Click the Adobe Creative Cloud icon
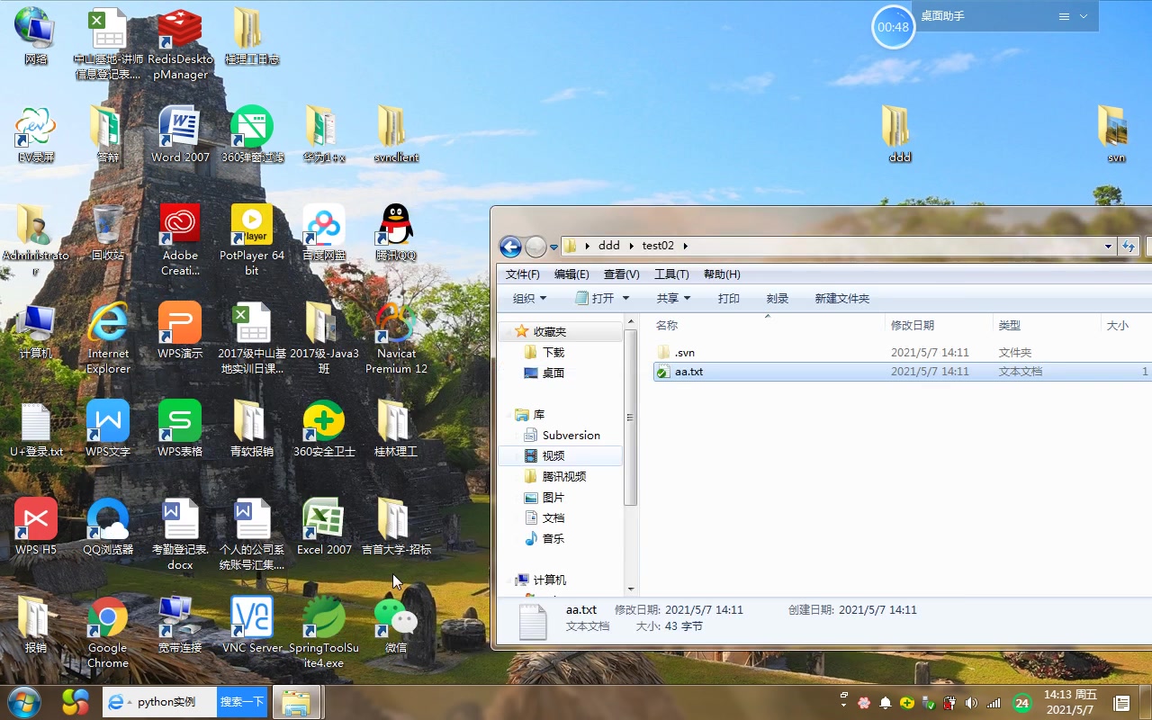1152x720 pixels. (180, 239)
